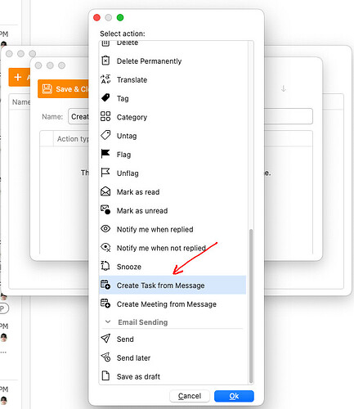Select Create Task from Message action
This screenshot has width=354, height=409.
tap(173, 285)
